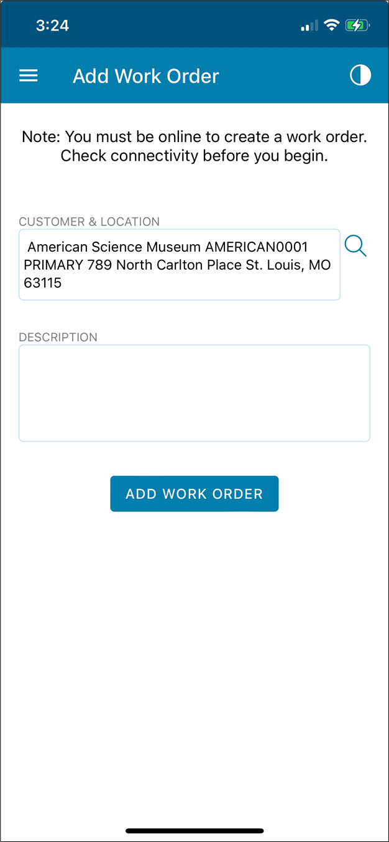Image resolution: width=389 pixels, height=842 pixels.
Task: Open the side drawer with the menu icon
Action: point(28,75)
